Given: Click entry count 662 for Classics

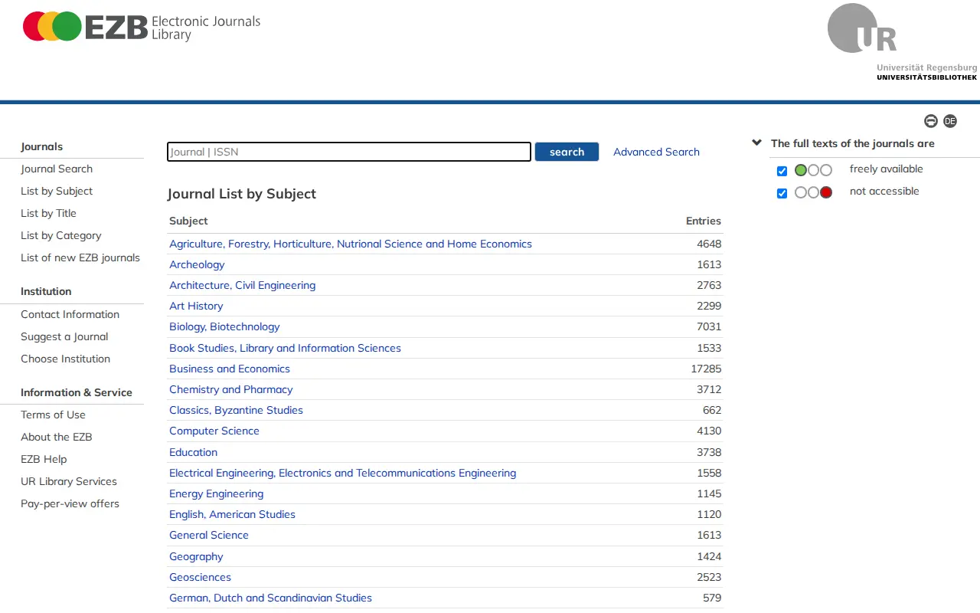Looking at the screenshot, I should 712,410.
